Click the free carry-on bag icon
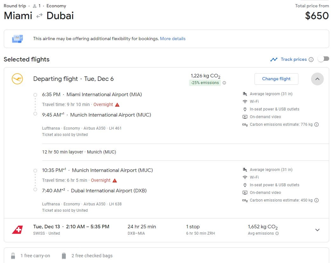 [13, 256]
